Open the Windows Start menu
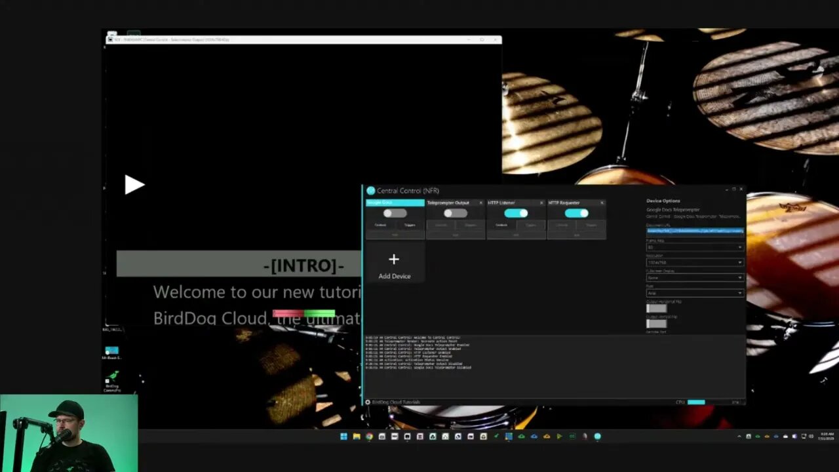 pos(343,436)
